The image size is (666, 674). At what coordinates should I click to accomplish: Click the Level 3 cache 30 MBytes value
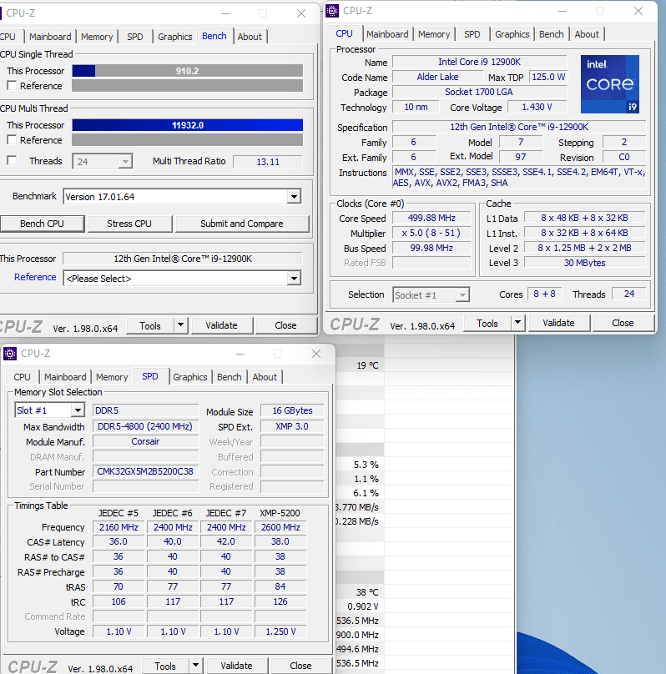coord(585,263)
